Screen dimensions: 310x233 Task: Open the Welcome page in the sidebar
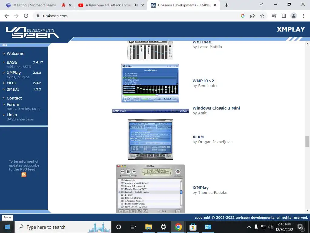point(16,53)
